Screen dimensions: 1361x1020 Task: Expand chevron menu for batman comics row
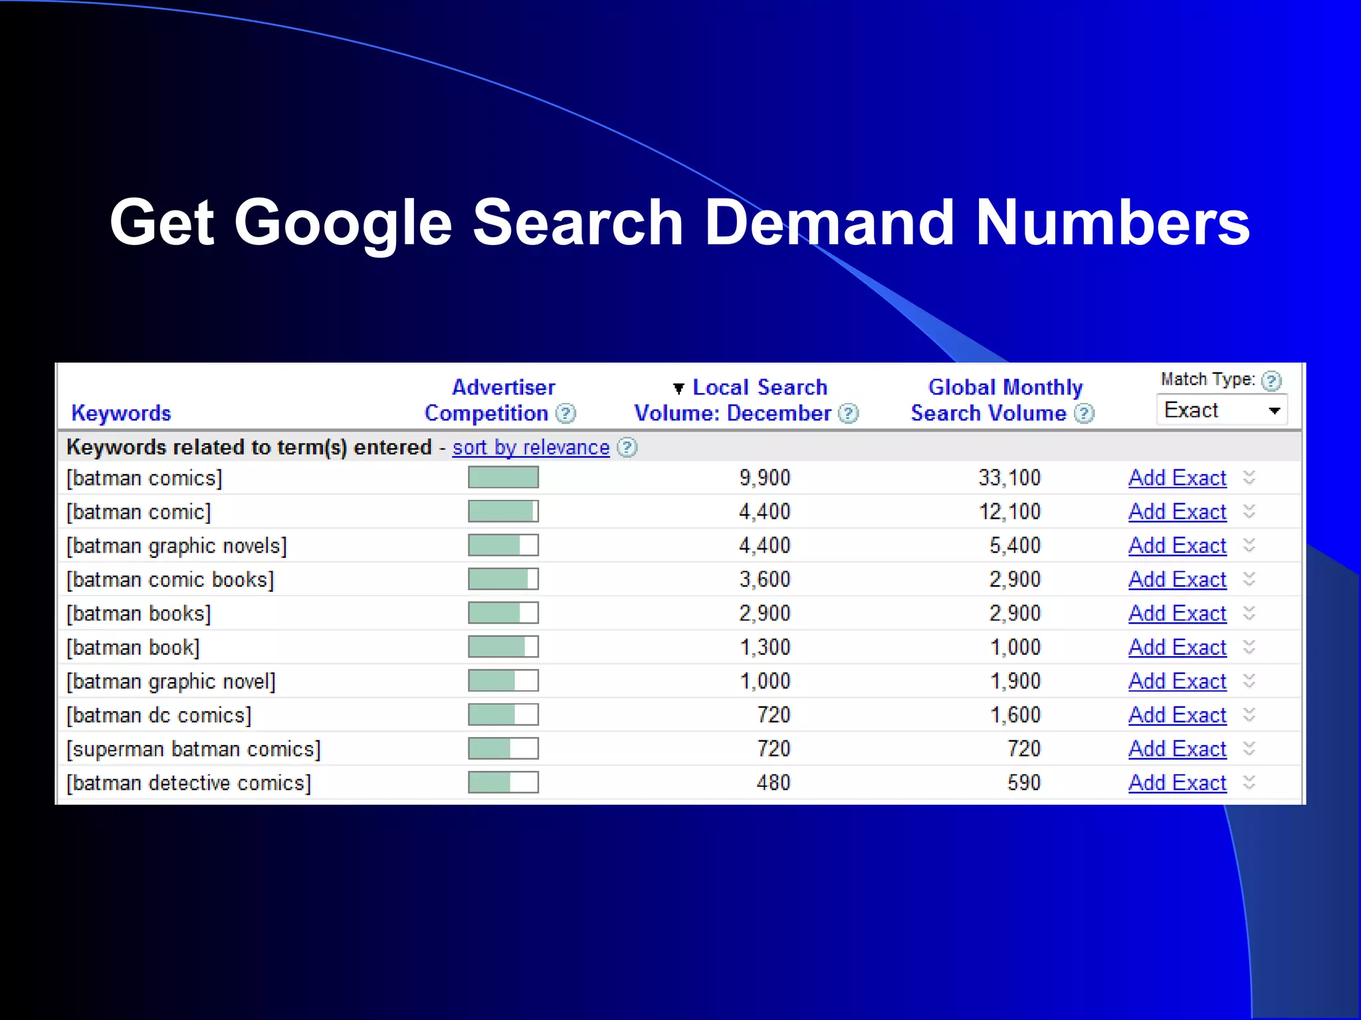coord(1249,477)
